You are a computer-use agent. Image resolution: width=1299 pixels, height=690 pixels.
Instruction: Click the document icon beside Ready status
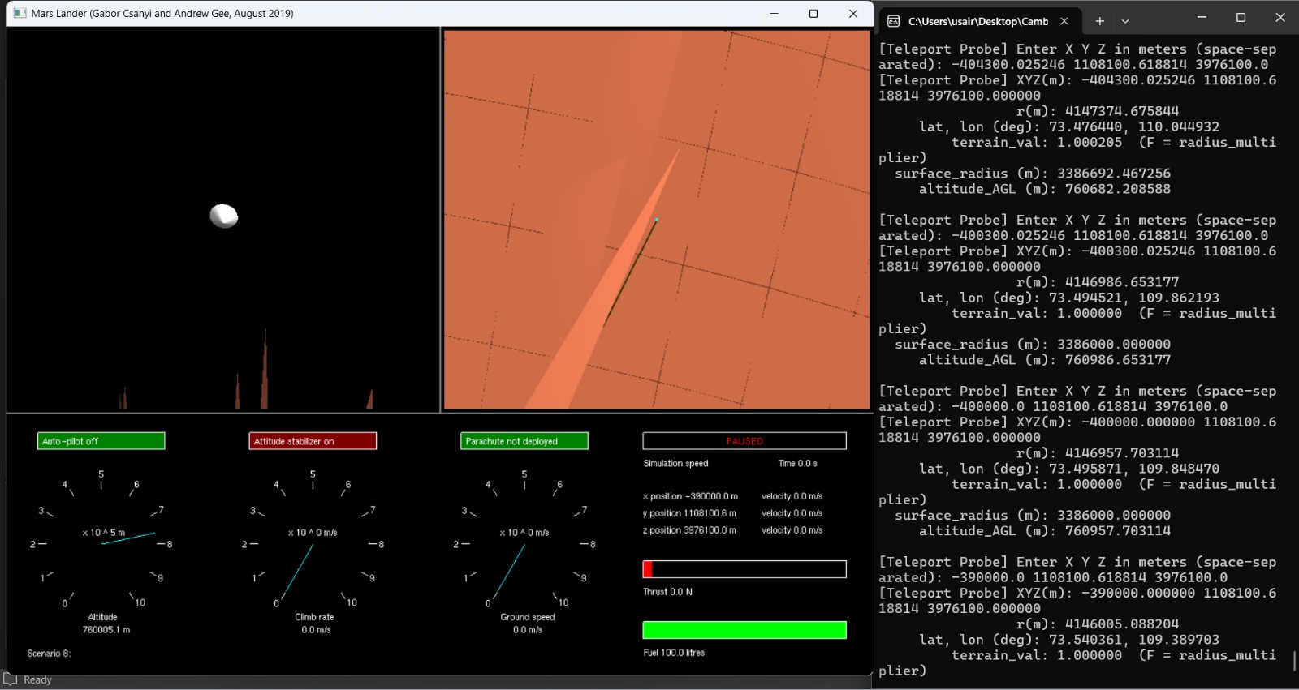pos(11,679)
